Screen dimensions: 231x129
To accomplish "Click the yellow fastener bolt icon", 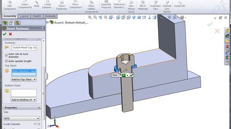I will 6,47.
